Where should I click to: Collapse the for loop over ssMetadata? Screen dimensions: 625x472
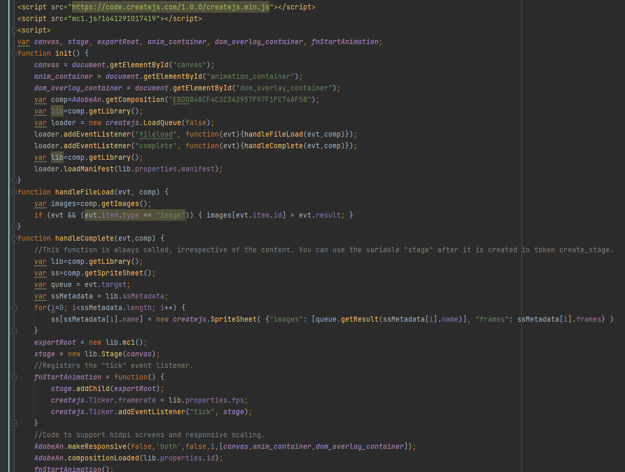tap(14, 308)
